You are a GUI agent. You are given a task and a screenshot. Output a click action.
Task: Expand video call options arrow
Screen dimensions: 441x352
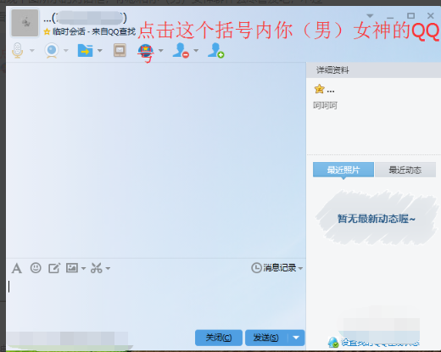pyautogui.click(x=66, y=51)
